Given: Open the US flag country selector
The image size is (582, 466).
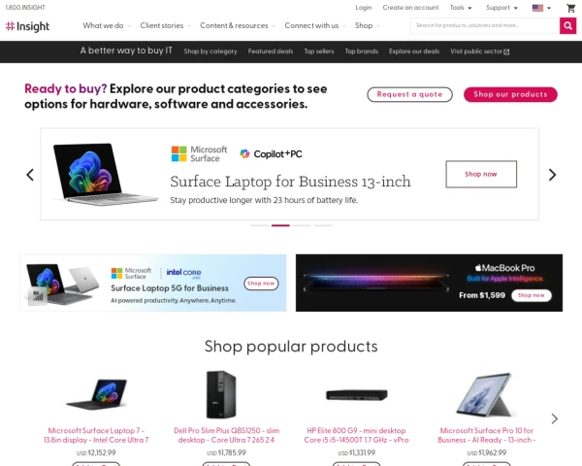Looking at the screenshot, I should pos(541,8).
